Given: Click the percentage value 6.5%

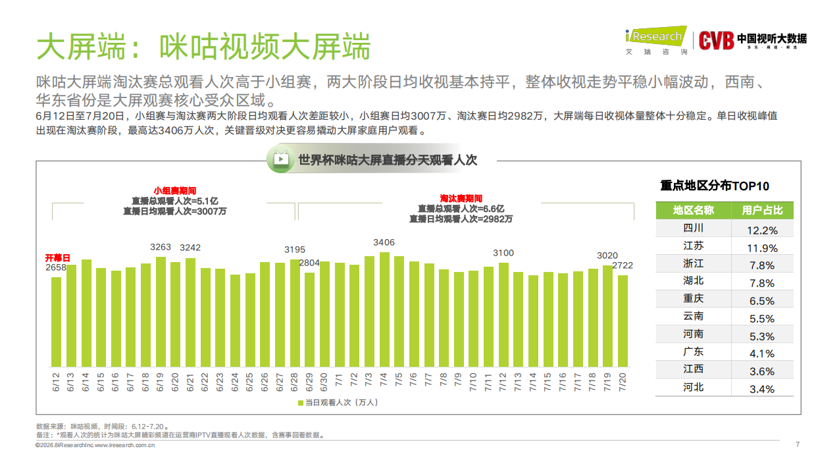Looking at the screenshot, I should (x=762, y=301).
